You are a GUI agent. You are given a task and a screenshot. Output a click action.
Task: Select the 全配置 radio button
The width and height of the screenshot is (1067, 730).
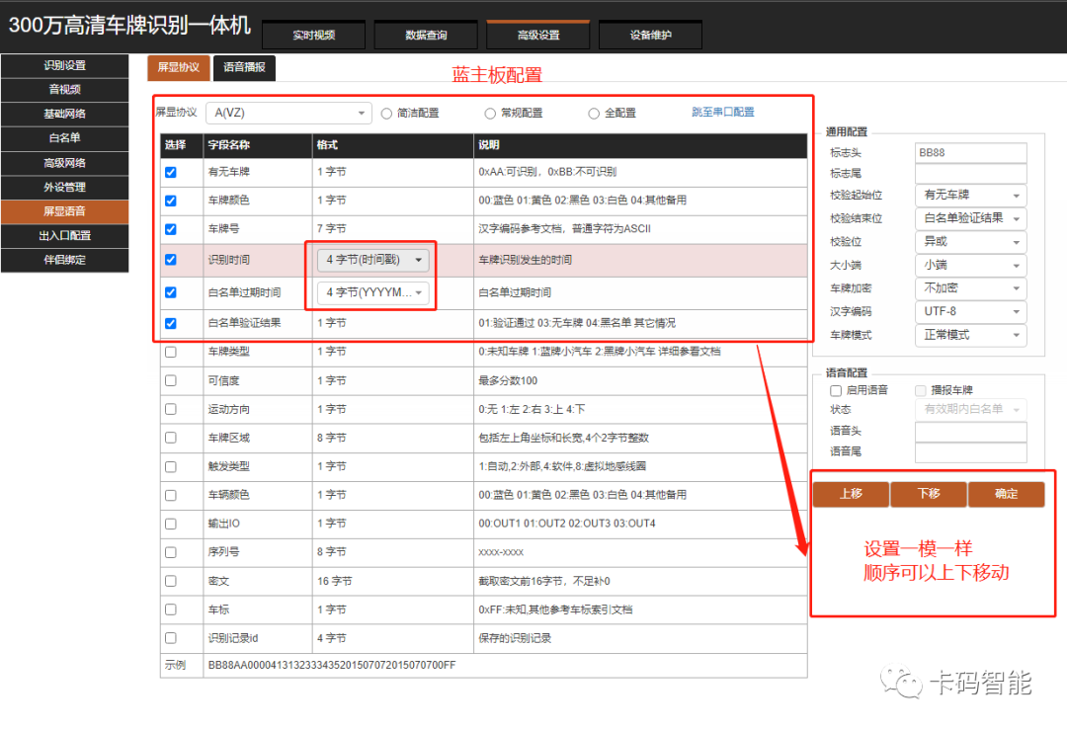point(594,114)
